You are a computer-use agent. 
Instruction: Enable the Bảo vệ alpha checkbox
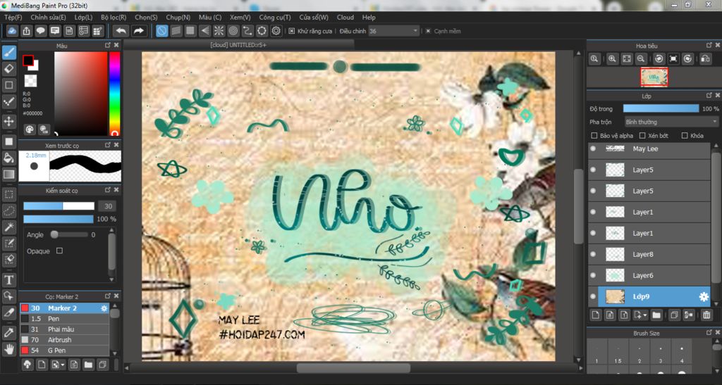point(594,136)
